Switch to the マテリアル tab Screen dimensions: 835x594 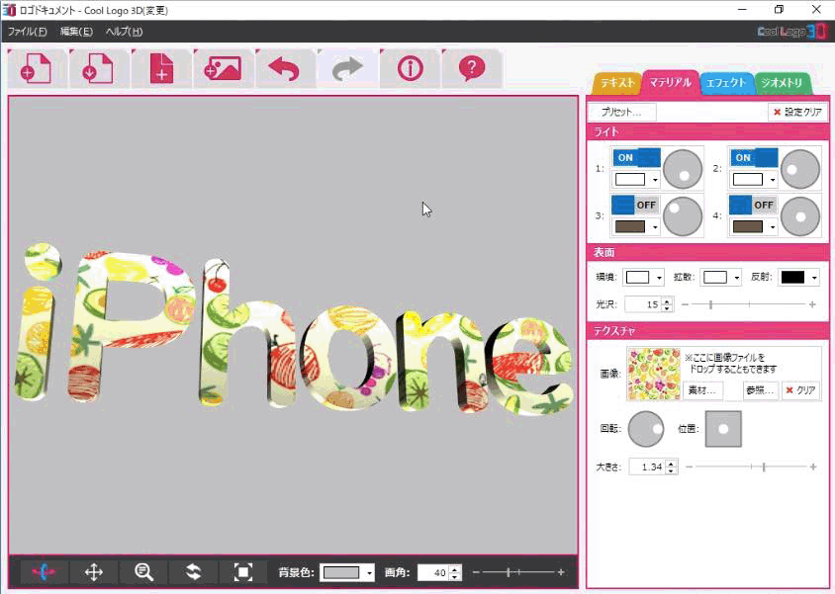(670, 82)
